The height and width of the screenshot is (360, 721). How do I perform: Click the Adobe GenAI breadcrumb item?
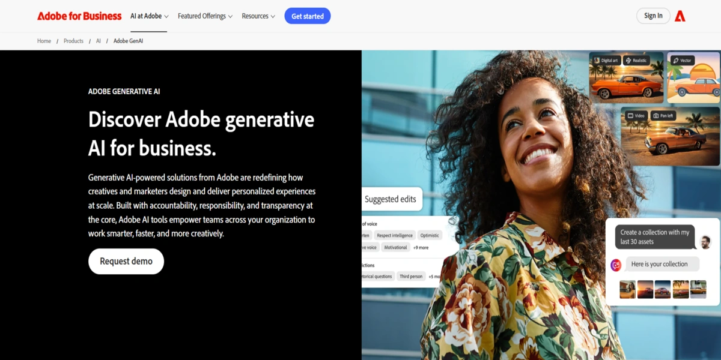pyautogui.click(x=128, y=41)
